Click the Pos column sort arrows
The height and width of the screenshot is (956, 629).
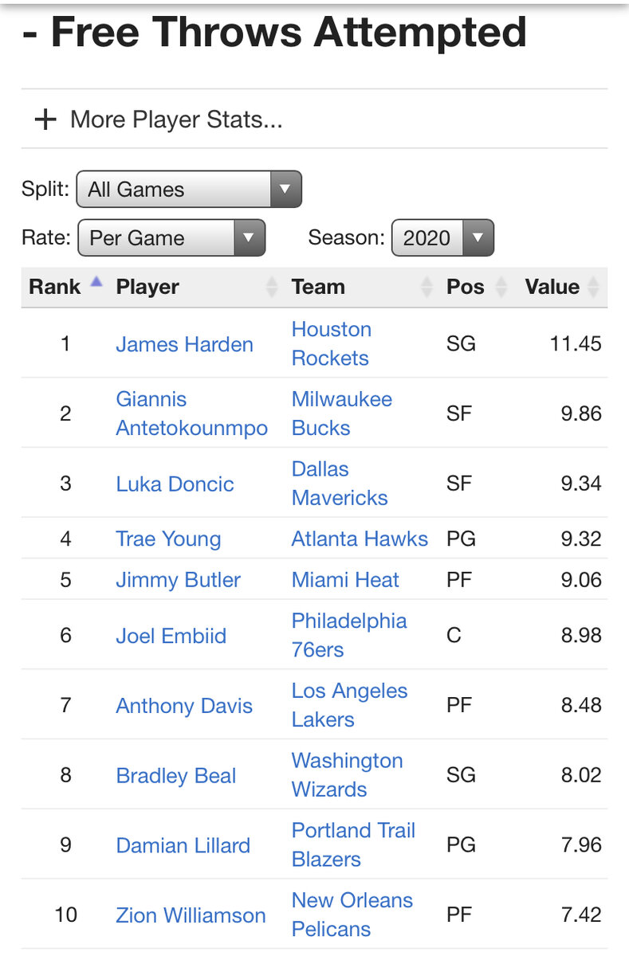tap(501, 287)
